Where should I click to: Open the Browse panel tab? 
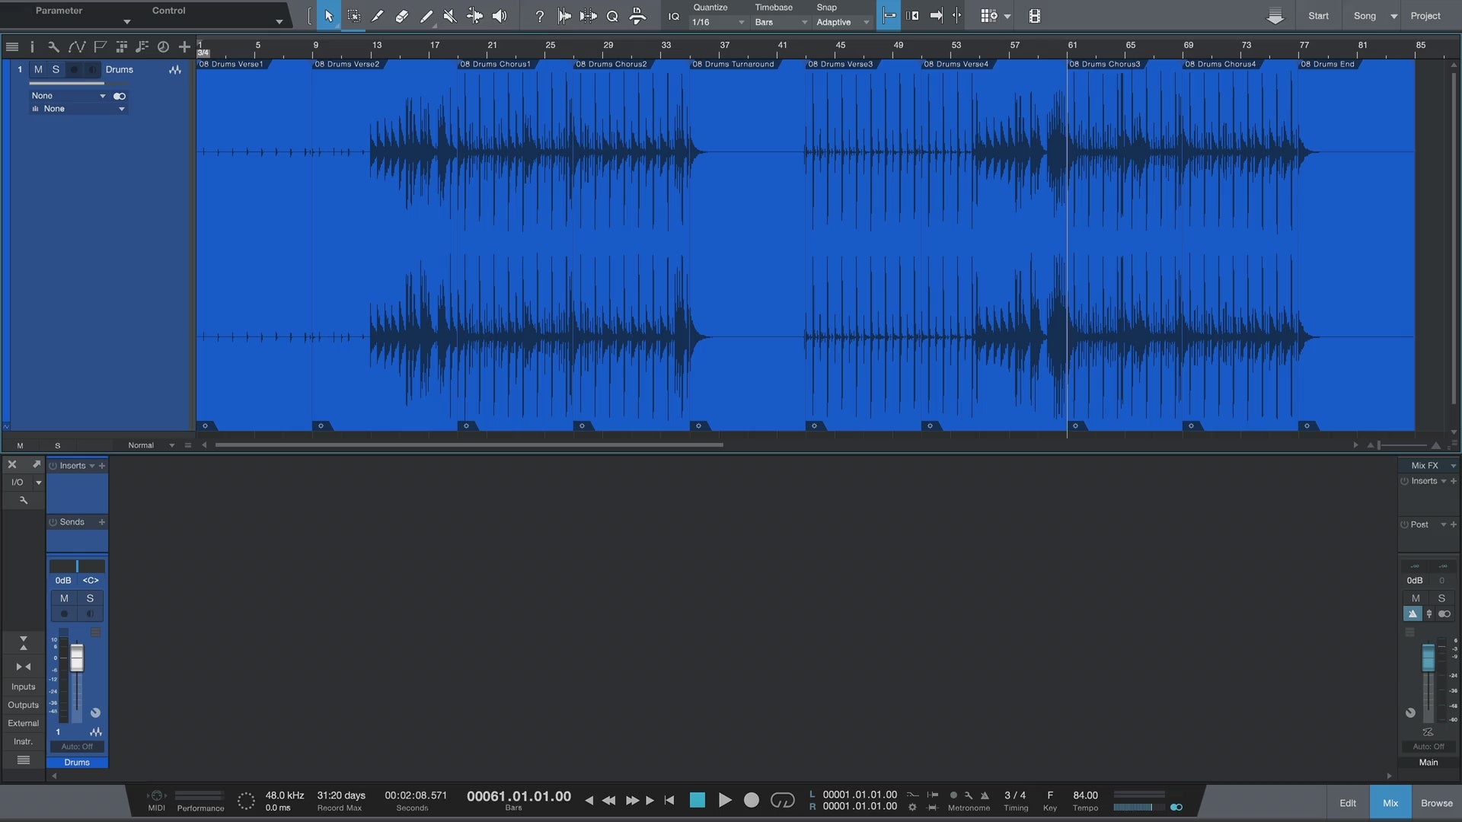(x=1436, y=803)
